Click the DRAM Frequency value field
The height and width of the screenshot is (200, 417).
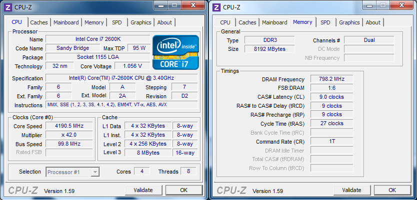pos(331,79)
